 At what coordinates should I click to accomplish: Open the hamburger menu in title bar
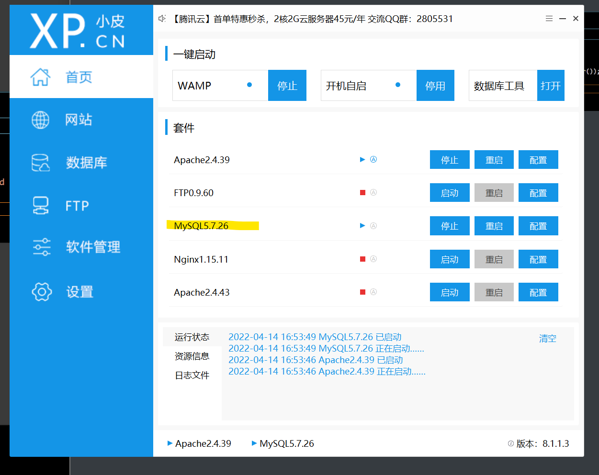point(549,19)
